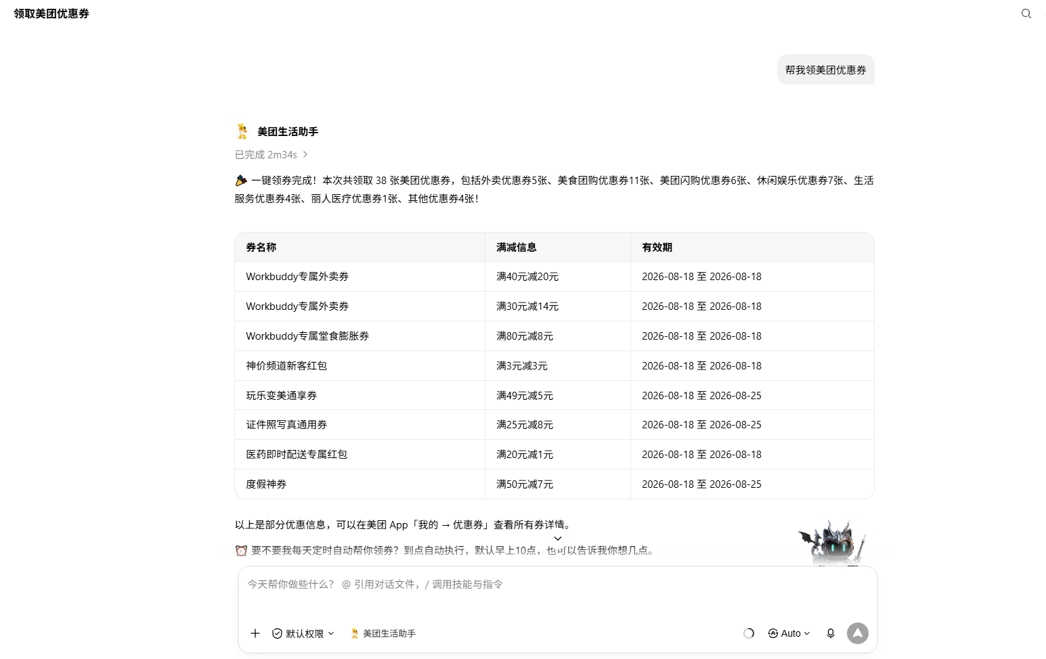Expand the 已完成 2m34s details

click(271, 155)
